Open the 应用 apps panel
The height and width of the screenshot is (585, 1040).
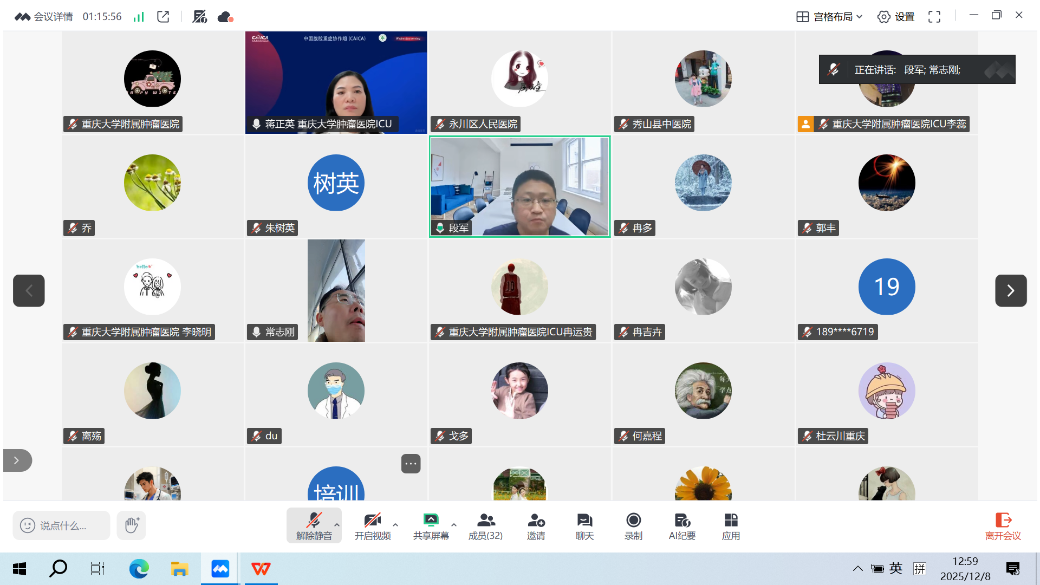(730, 524)
